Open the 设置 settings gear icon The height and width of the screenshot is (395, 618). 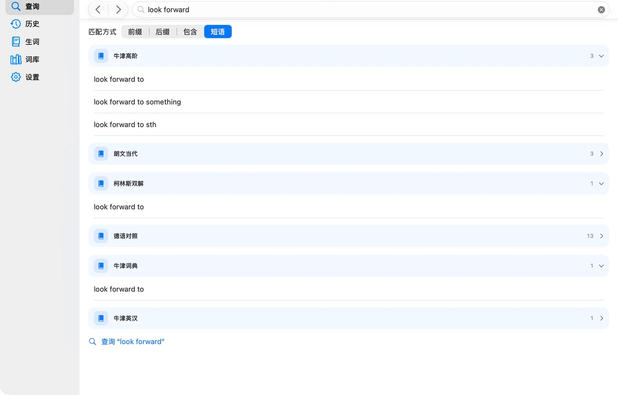[x=16, y=77]
